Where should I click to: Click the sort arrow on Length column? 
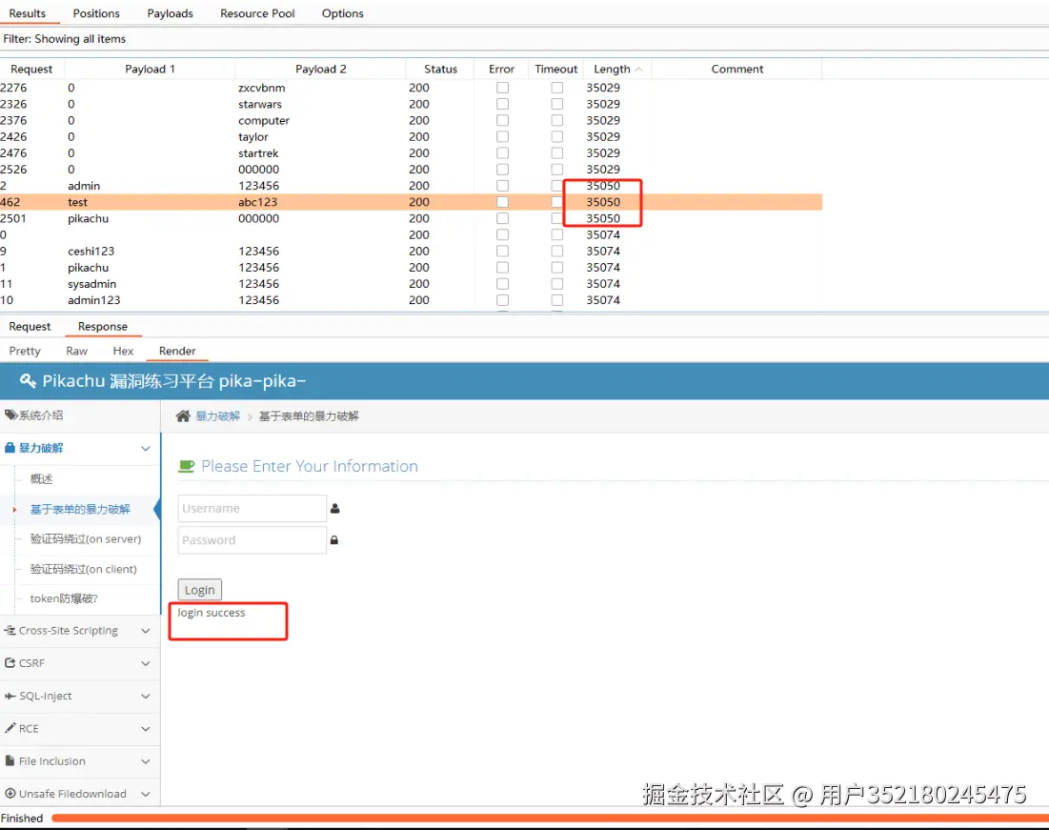[638, 69]
